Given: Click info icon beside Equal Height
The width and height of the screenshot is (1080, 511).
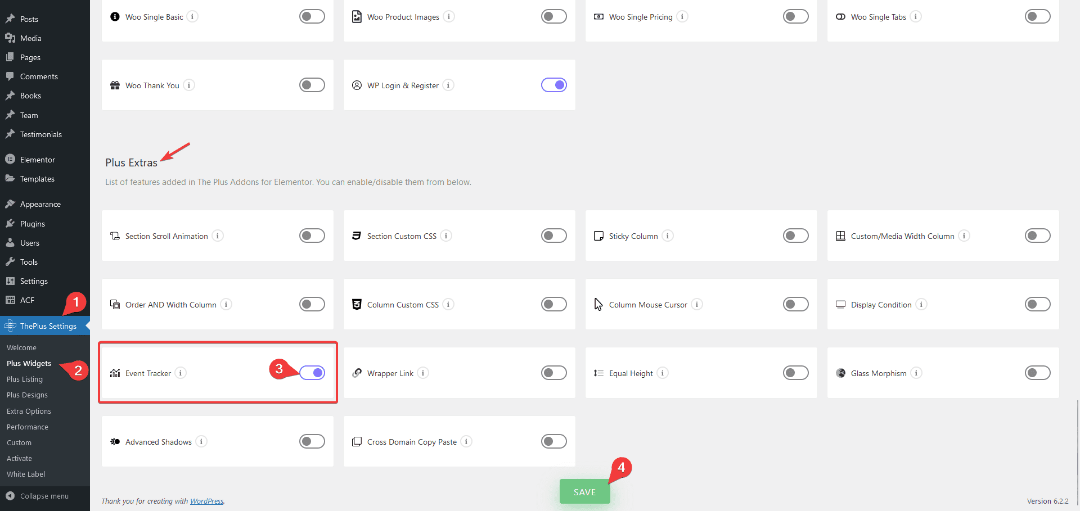Looking at the screenshot, I should coord(663,373).
